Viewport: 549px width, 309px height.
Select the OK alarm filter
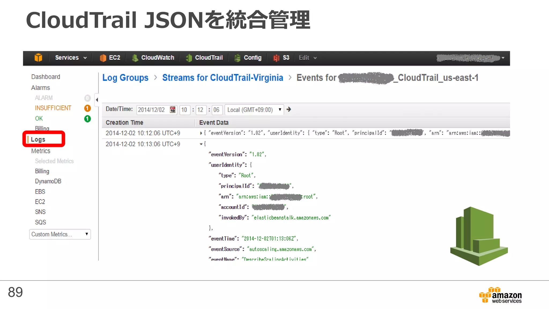pos(39,118)
